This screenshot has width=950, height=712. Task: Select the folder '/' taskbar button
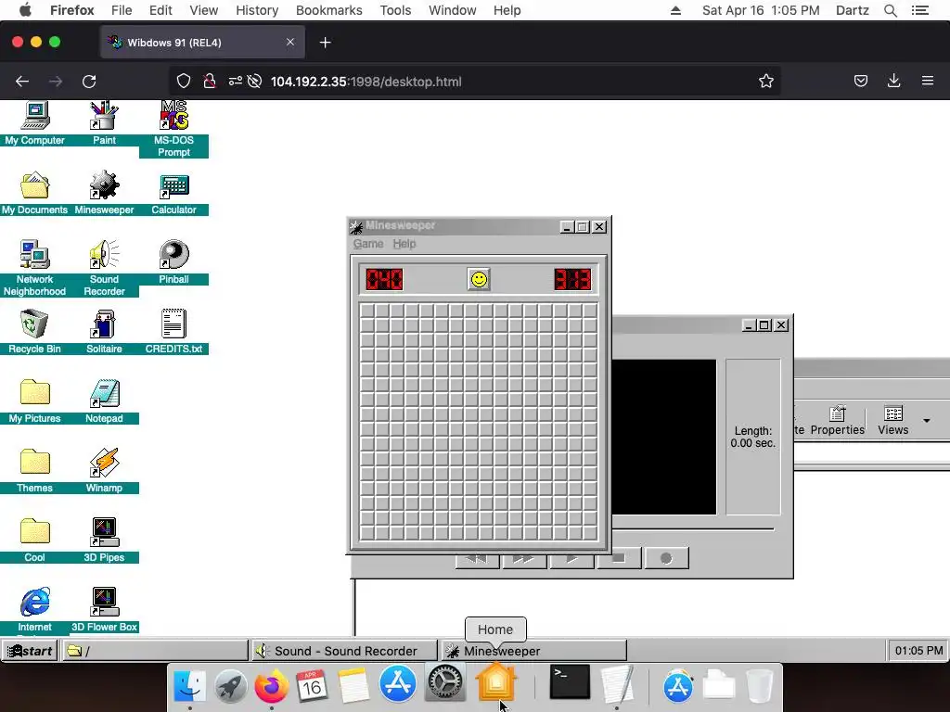click(x=155, y=651)
